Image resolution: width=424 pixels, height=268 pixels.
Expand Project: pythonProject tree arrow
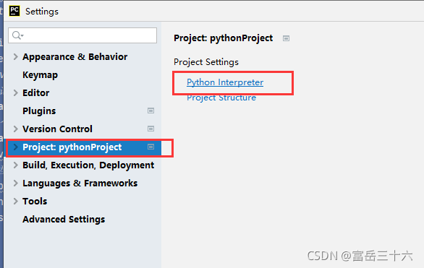[x=16, y=147]
